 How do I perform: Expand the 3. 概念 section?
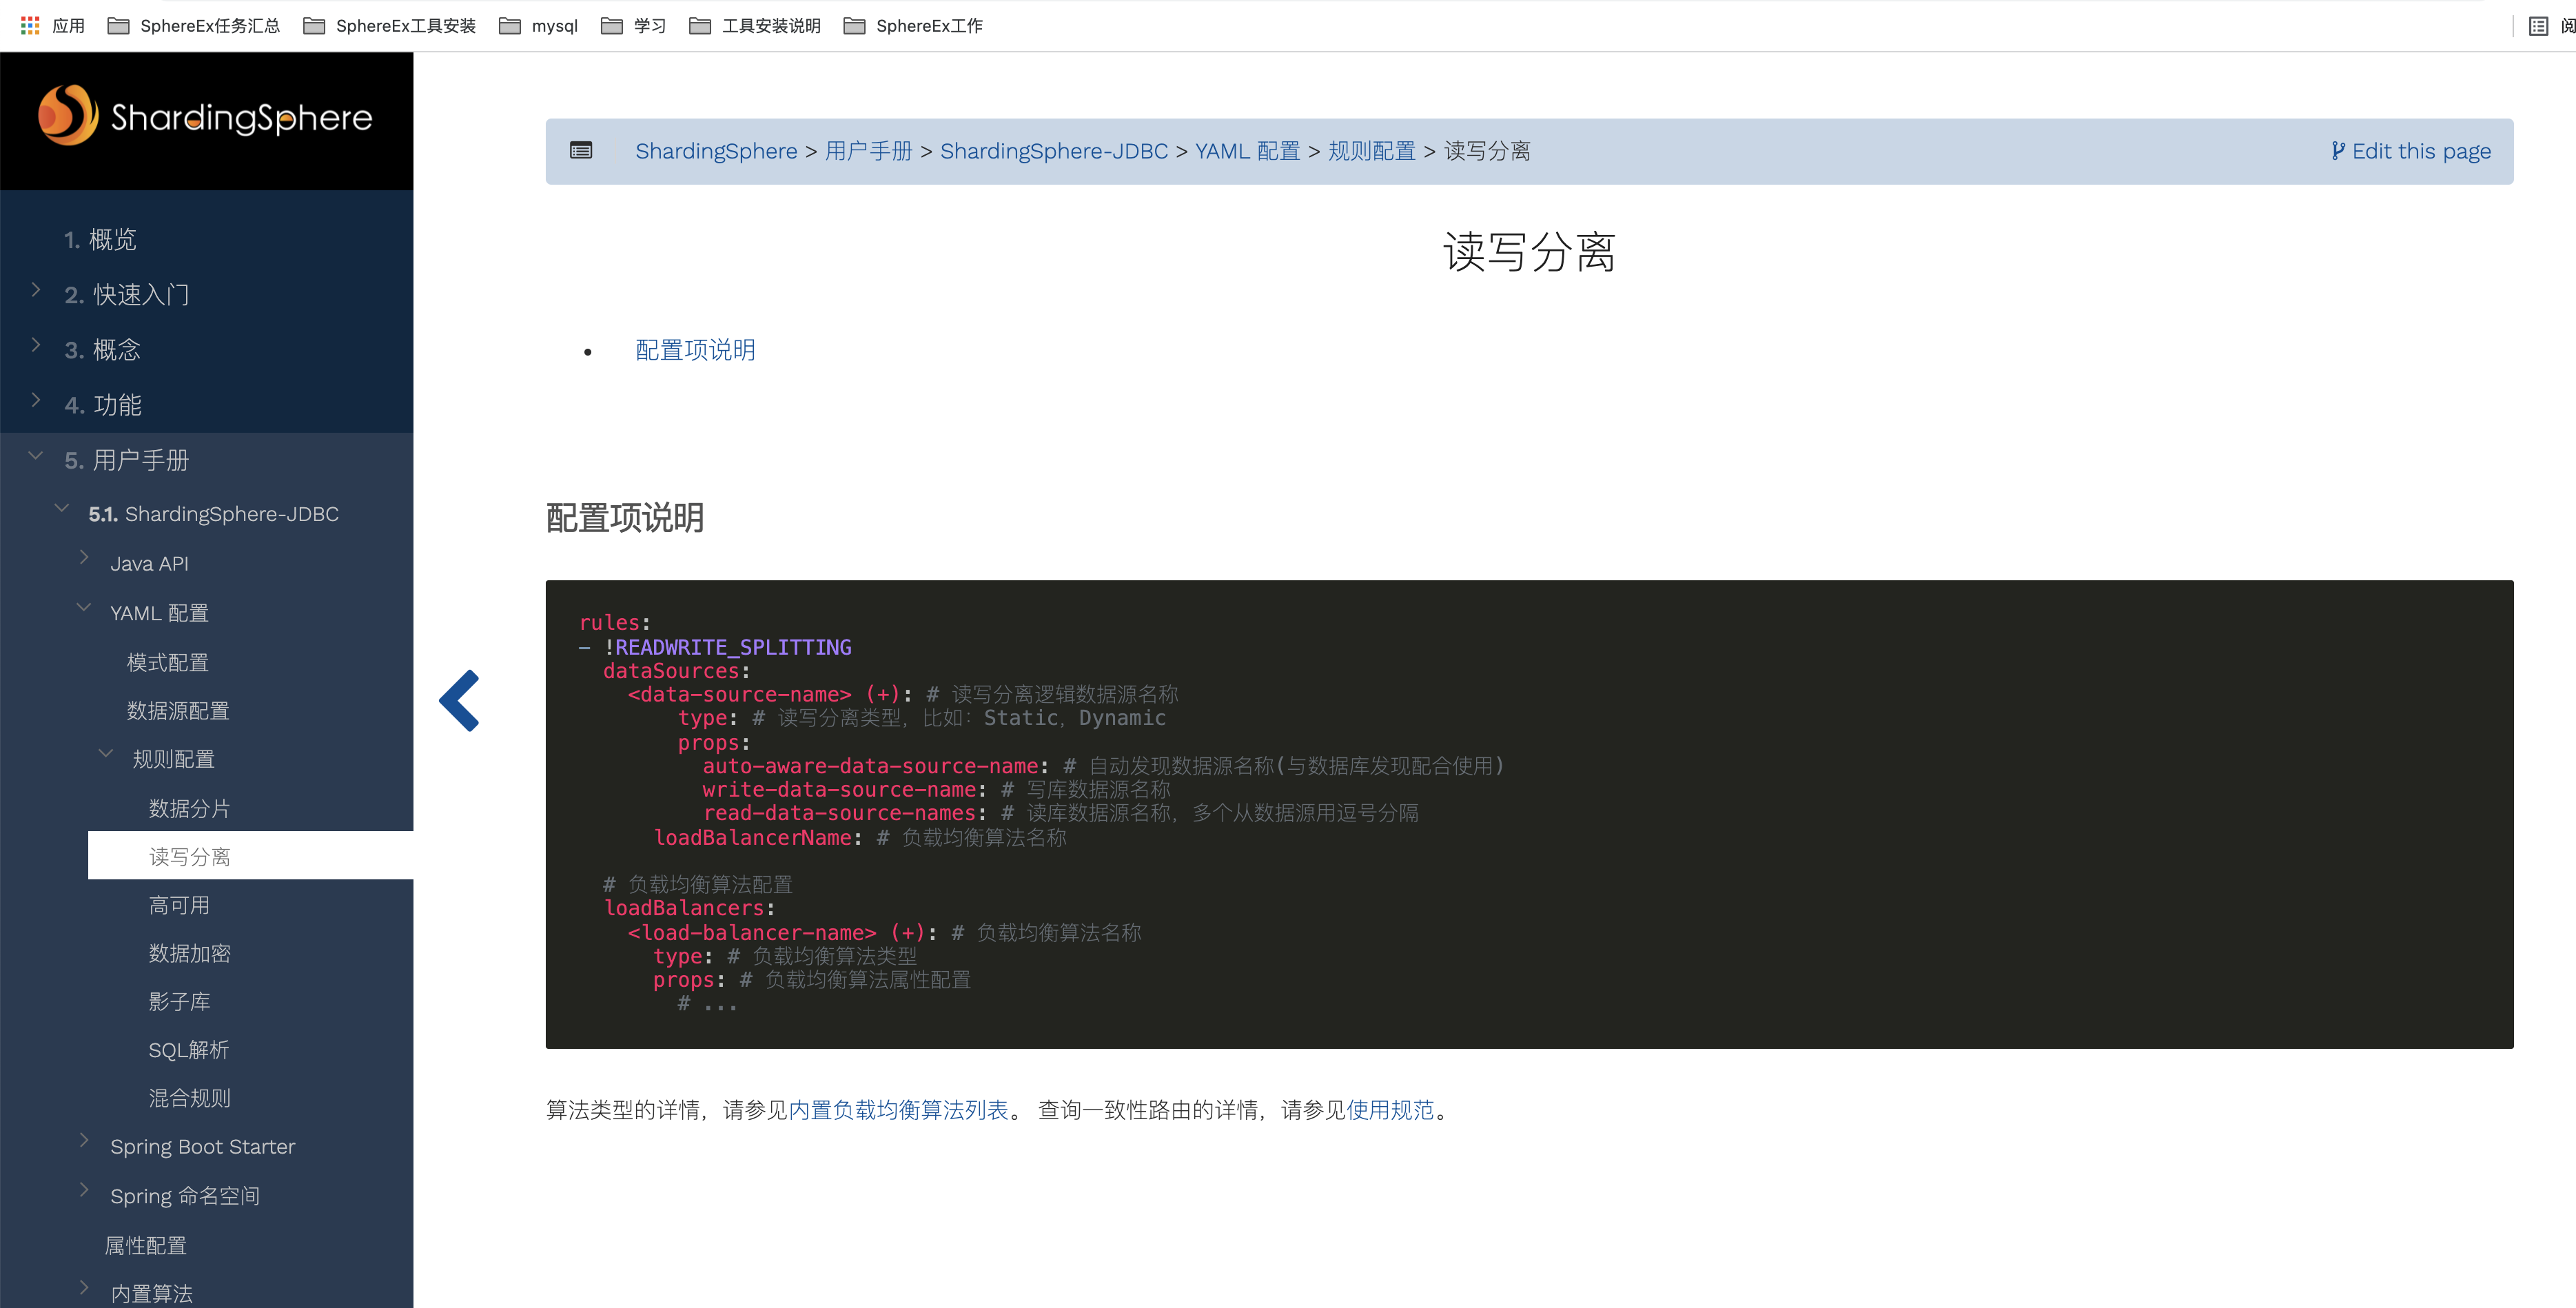pyautogui.click(x=36, y=345)
